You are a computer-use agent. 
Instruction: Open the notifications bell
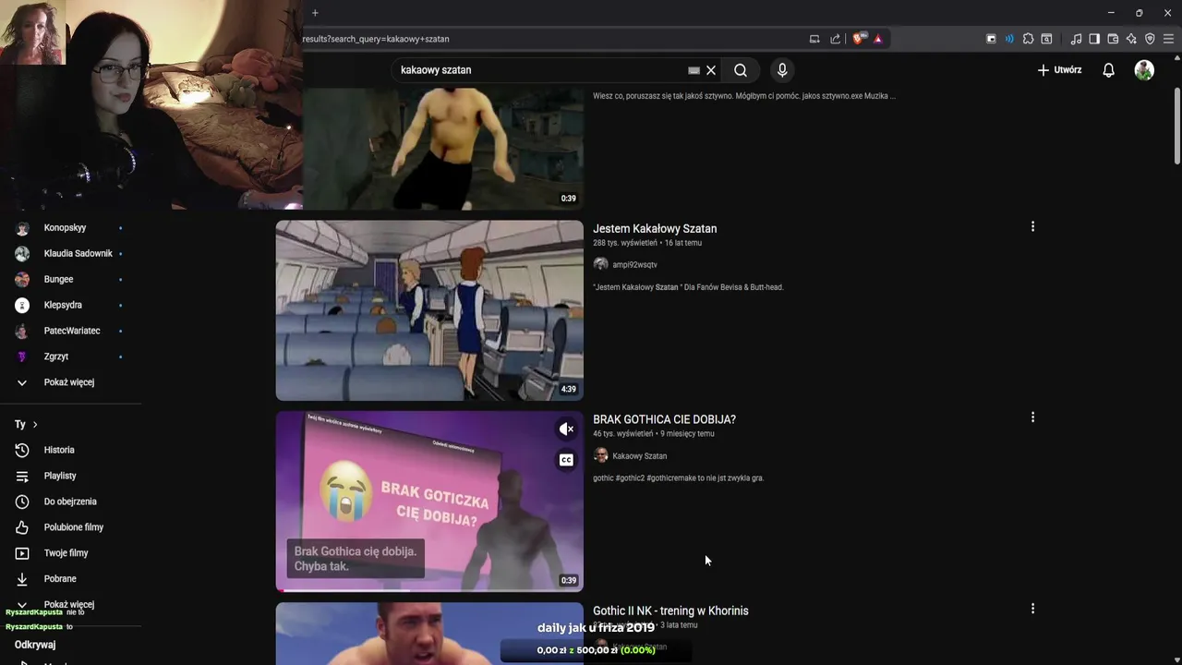point(1109,70)
